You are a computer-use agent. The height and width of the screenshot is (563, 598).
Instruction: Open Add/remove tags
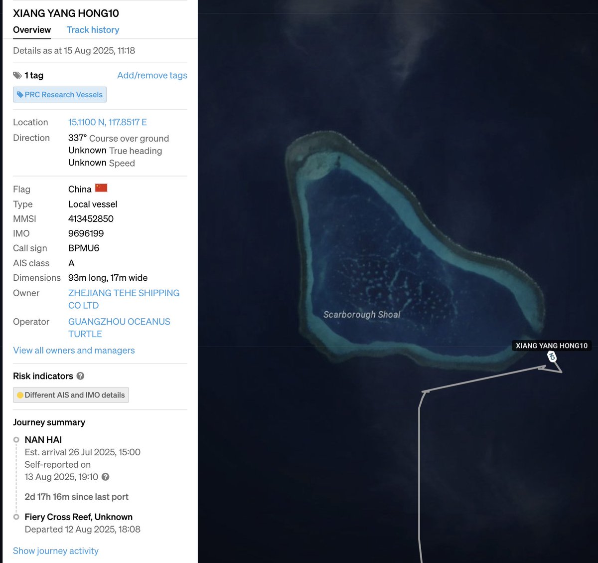152,75
